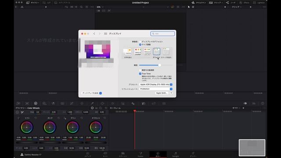Open Clips dropdown in Resolve toolbar
Viewport: 281px width, 158px height.
[216, 3]
